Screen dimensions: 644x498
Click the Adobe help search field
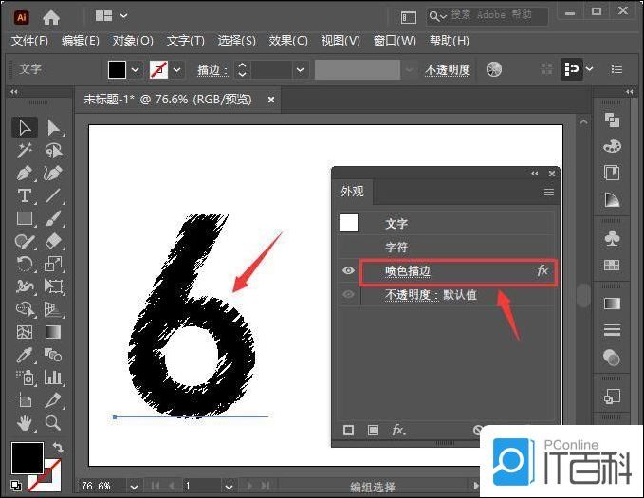point(493,16)
